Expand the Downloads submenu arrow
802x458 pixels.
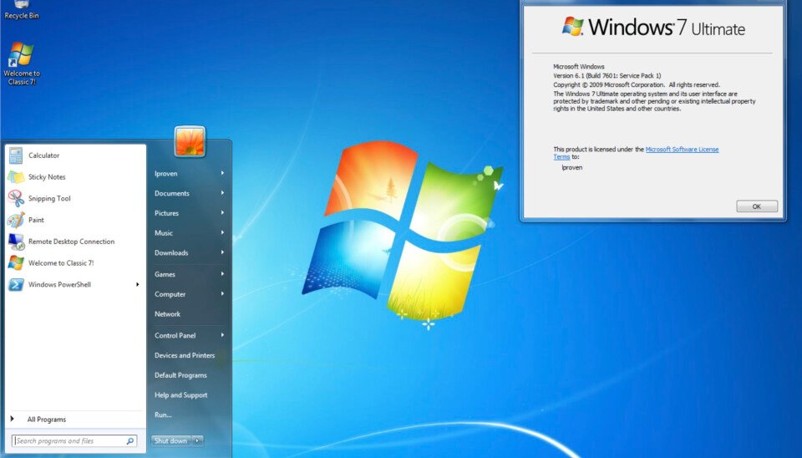point(222,252)
